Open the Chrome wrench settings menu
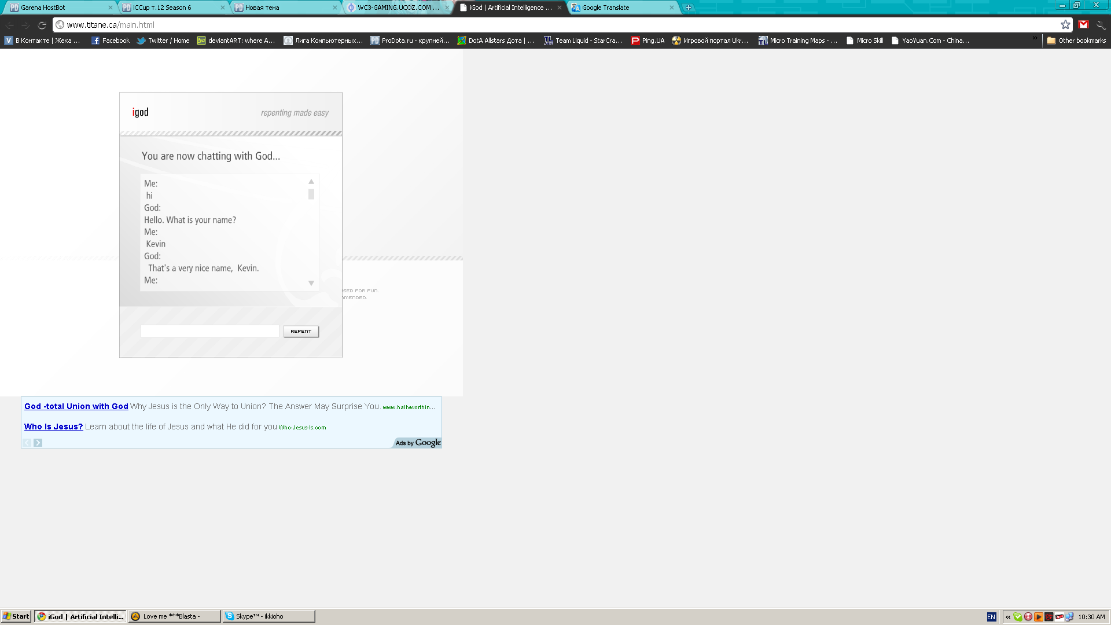The height and width of the screenshot is (625, 1111). click(1101, 25)
